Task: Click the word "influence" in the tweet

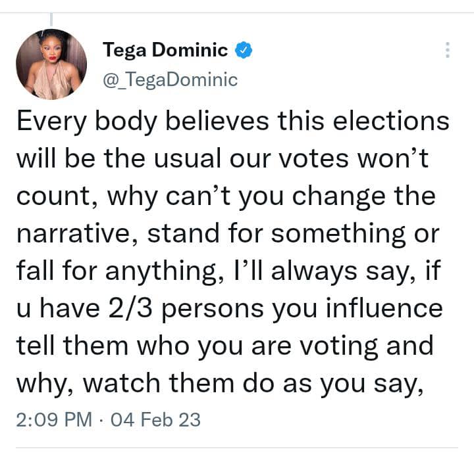Action: (x=388, y=308)
